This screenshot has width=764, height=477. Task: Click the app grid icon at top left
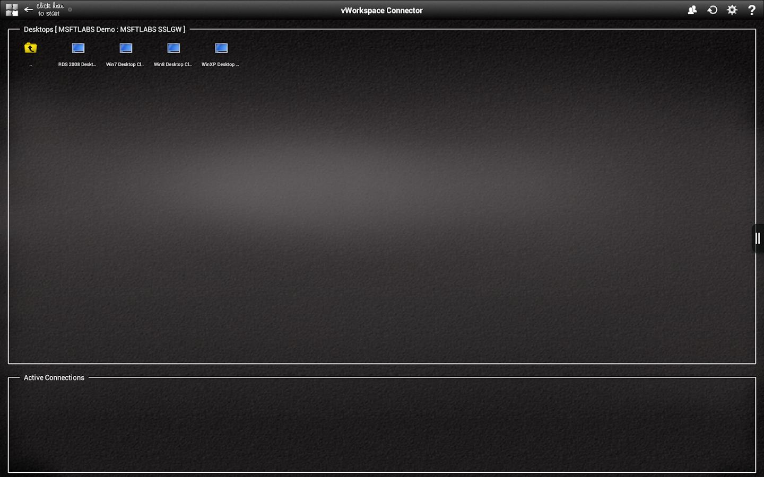[x=11, y=9]
